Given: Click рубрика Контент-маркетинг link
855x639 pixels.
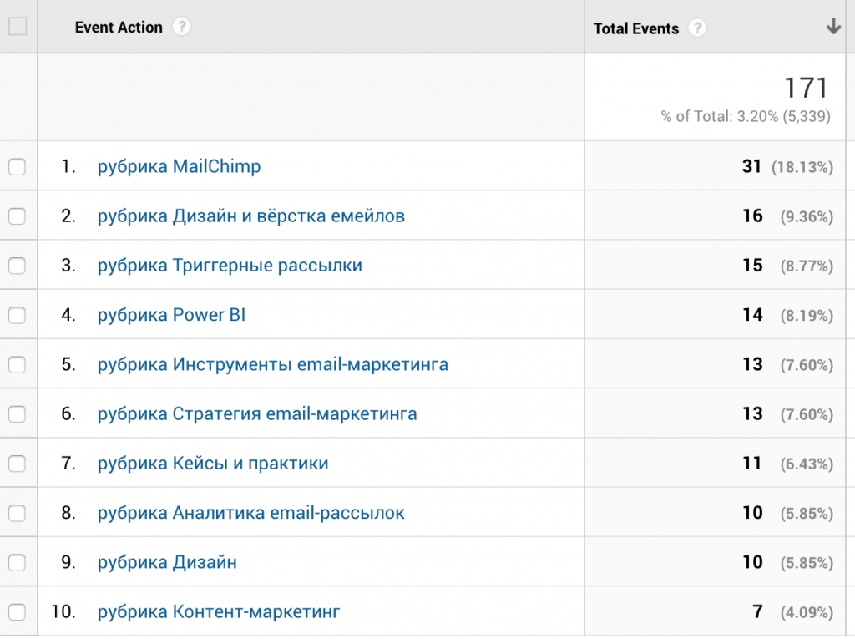Looking at the screenshot, I should click(x=219, y=611).
